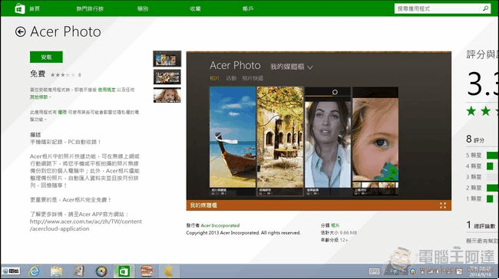Click the 免費 price label
Viewport: 499px width, 279px height.
(x=38, y=74)
